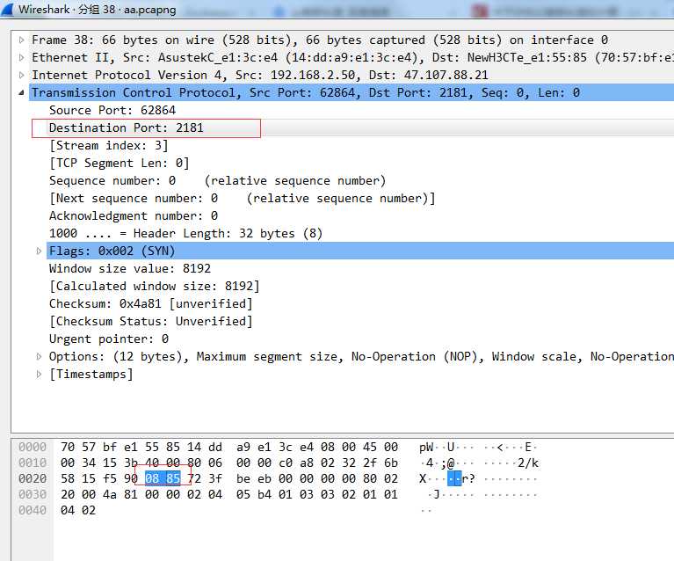Click ASCII text 'pW' in bytes pane
Screen dimensions: 674x561
tap(426, 447)
